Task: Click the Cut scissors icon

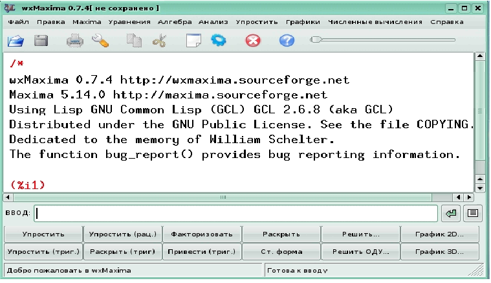Action: tap(159, 41)
